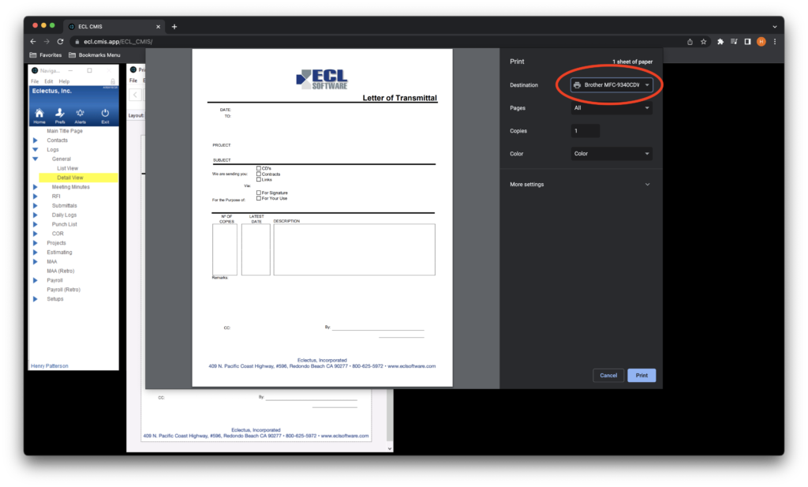
Task: Open File menu in Navigator window
Action: 35,81
